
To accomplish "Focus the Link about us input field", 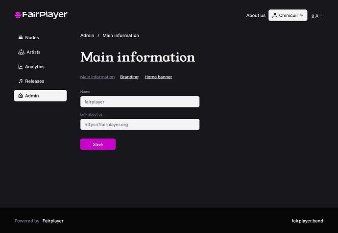I will pyautogui.click(x=140, y=125).
